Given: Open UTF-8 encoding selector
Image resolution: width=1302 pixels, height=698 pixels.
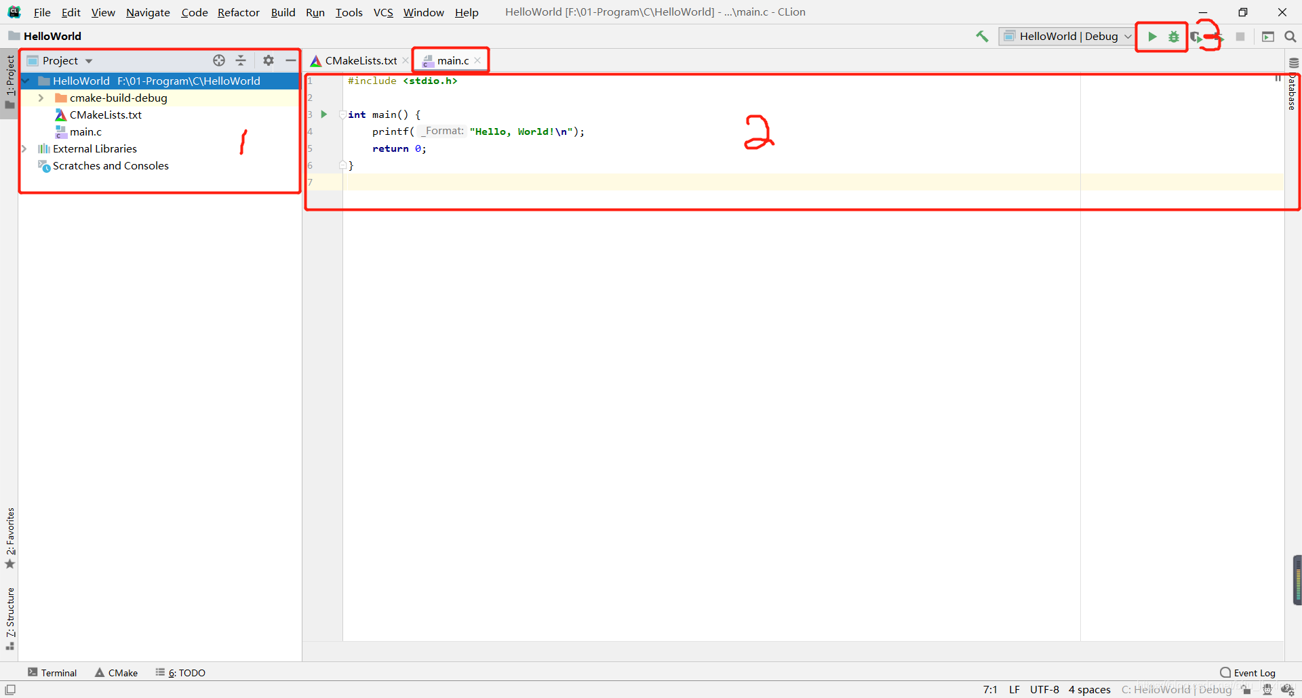Looking at the screenshot, I should (x=1044, y=689).
